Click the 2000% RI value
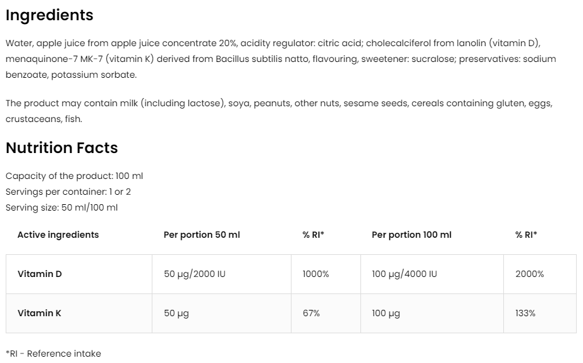 [x=529, y=274]
